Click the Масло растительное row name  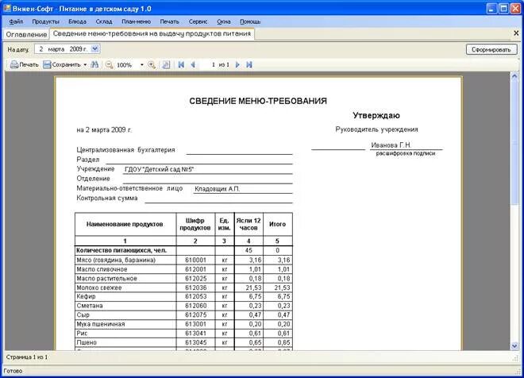click(106, 279)
